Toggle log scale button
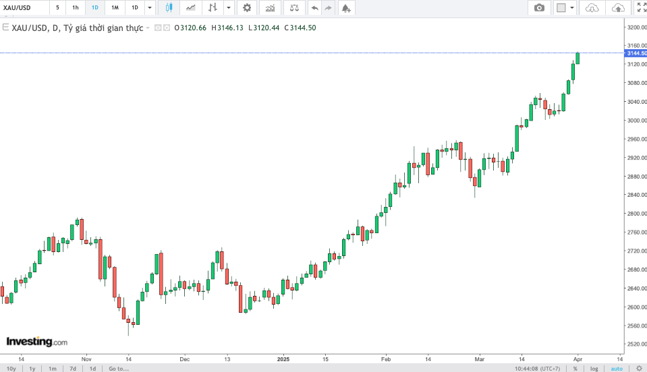 coord(594,368)
